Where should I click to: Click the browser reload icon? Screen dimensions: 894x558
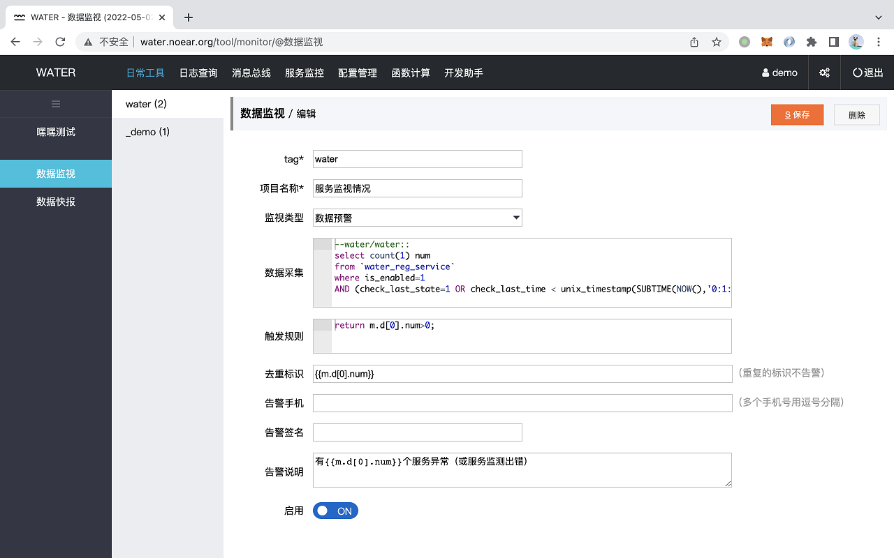pos(60,42)
